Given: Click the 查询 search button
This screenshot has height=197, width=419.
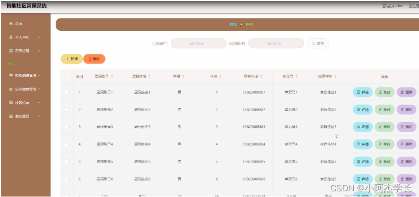Looking at the screenshot, I should [318, 43].
